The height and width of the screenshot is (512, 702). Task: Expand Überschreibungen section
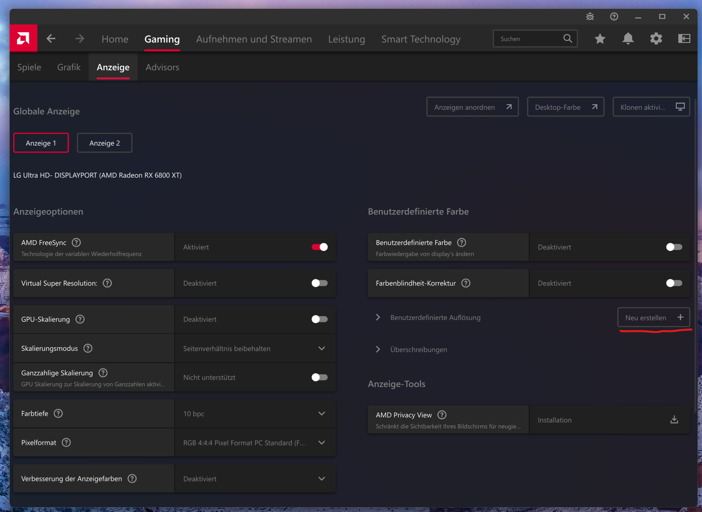[x=377, y=349]
